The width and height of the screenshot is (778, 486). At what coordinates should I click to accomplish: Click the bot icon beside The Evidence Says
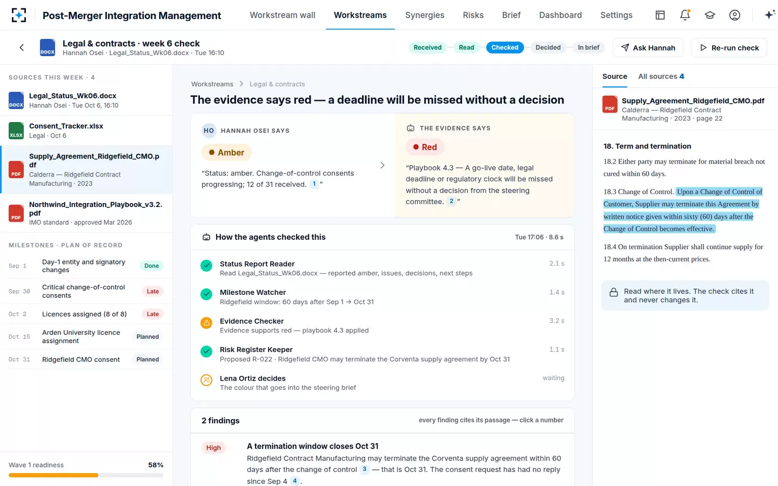411,128
